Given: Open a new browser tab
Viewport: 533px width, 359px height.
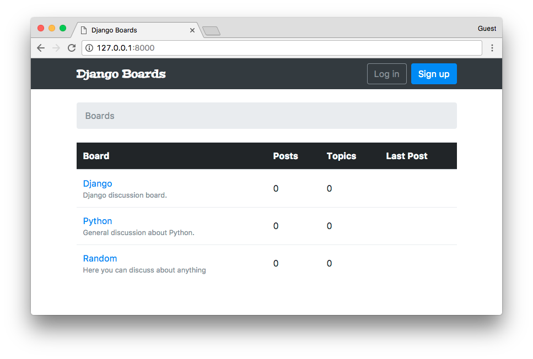Looking at the screenshot, I should click(x=212, y=31).
